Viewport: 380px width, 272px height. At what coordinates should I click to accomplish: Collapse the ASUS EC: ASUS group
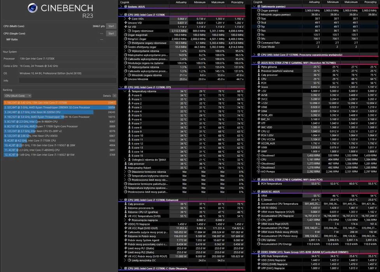(254, 192)
